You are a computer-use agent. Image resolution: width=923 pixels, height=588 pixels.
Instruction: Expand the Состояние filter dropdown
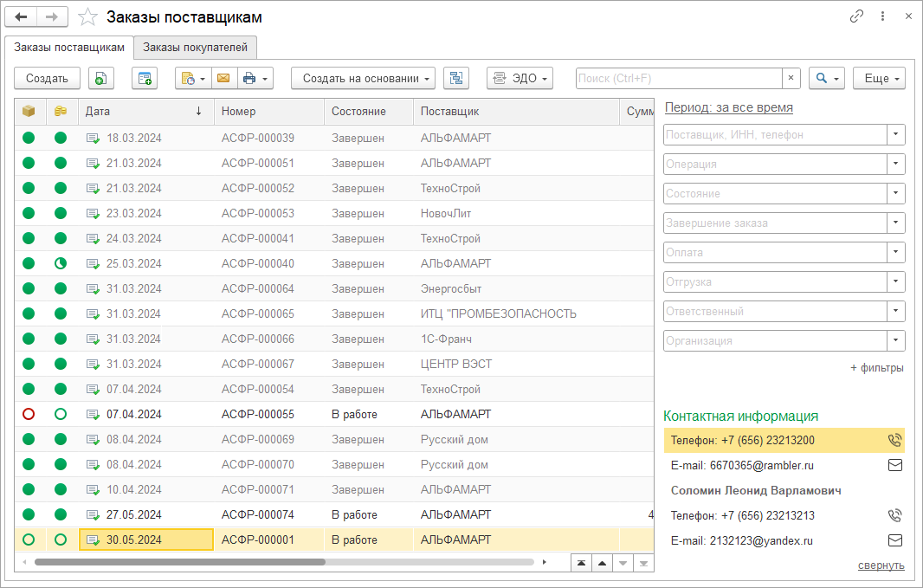896,193
